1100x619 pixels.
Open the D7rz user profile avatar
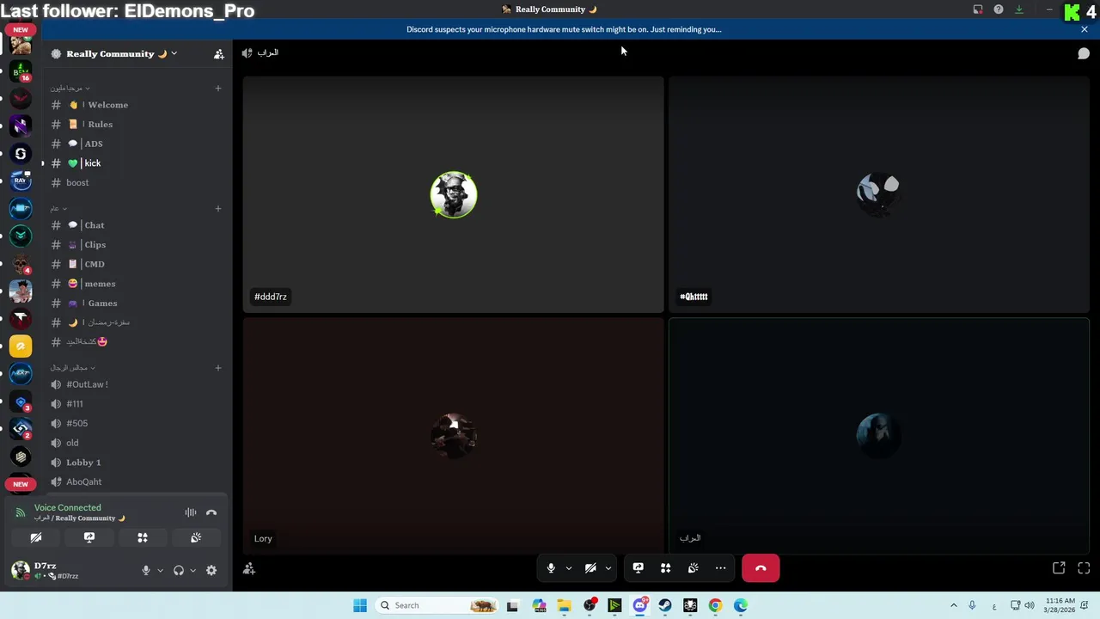[x=21, y=570]
